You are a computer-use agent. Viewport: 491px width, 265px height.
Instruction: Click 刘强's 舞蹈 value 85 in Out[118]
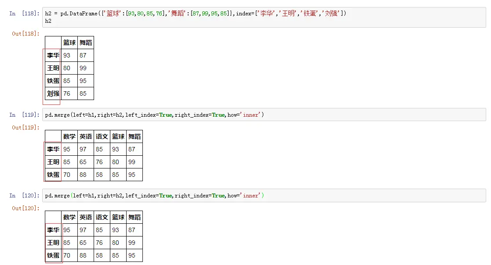[x=85, y=93]
